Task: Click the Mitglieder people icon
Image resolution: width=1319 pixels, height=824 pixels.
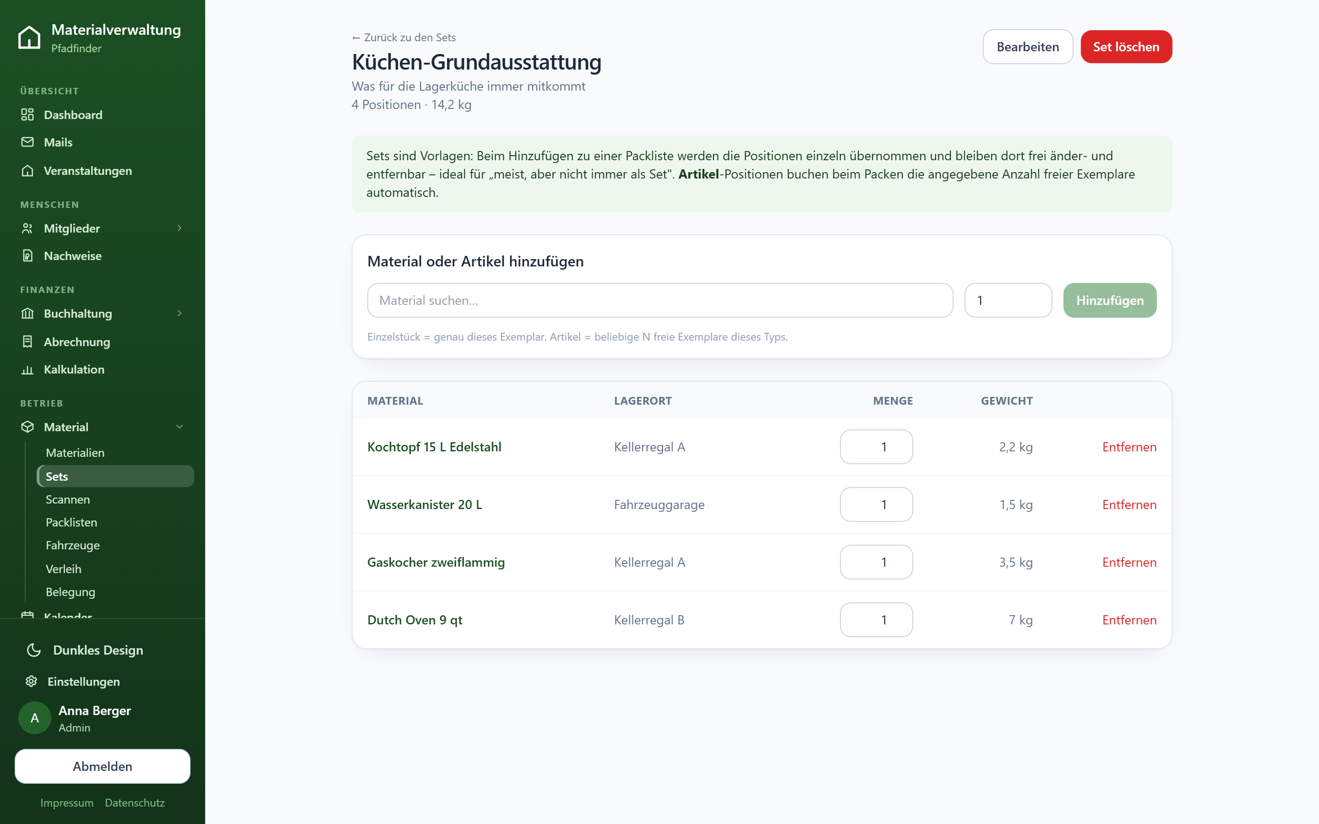Action: pyautogui.click(x=27, y=228)
